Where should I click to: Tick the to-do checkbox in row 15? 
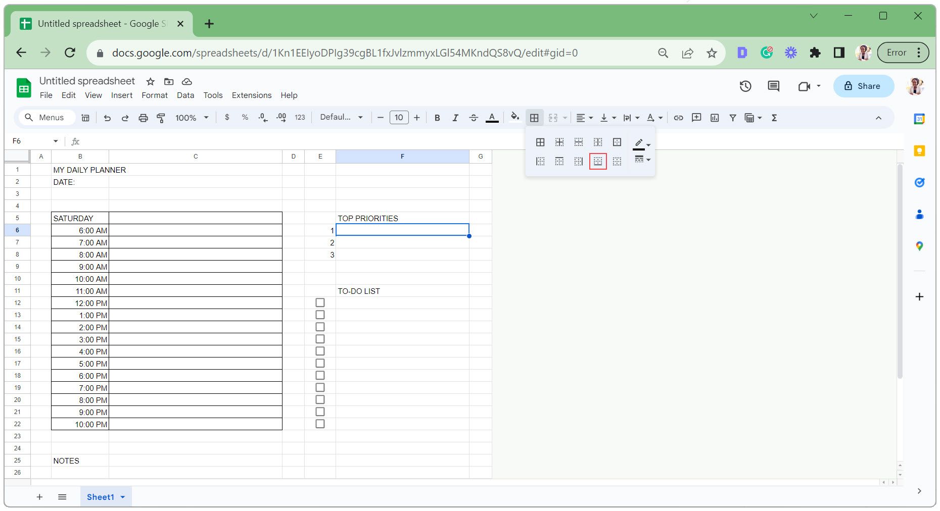click(320, 339)
